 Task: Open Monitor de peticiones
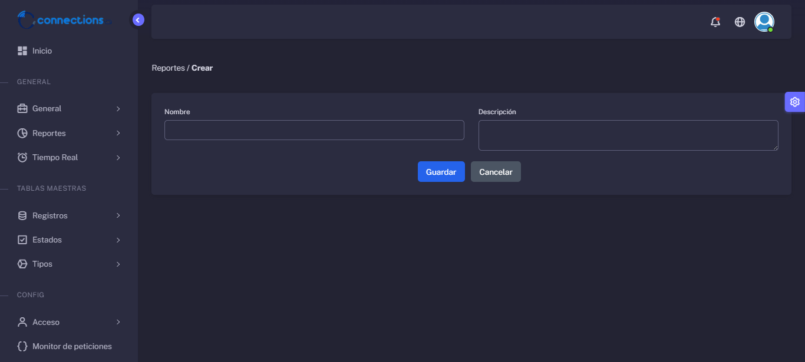point(69,347)
